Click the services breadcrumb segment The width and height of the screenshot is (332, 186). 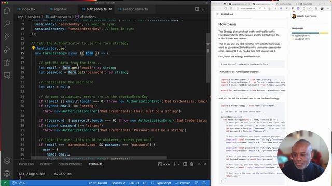click(34, 17)
